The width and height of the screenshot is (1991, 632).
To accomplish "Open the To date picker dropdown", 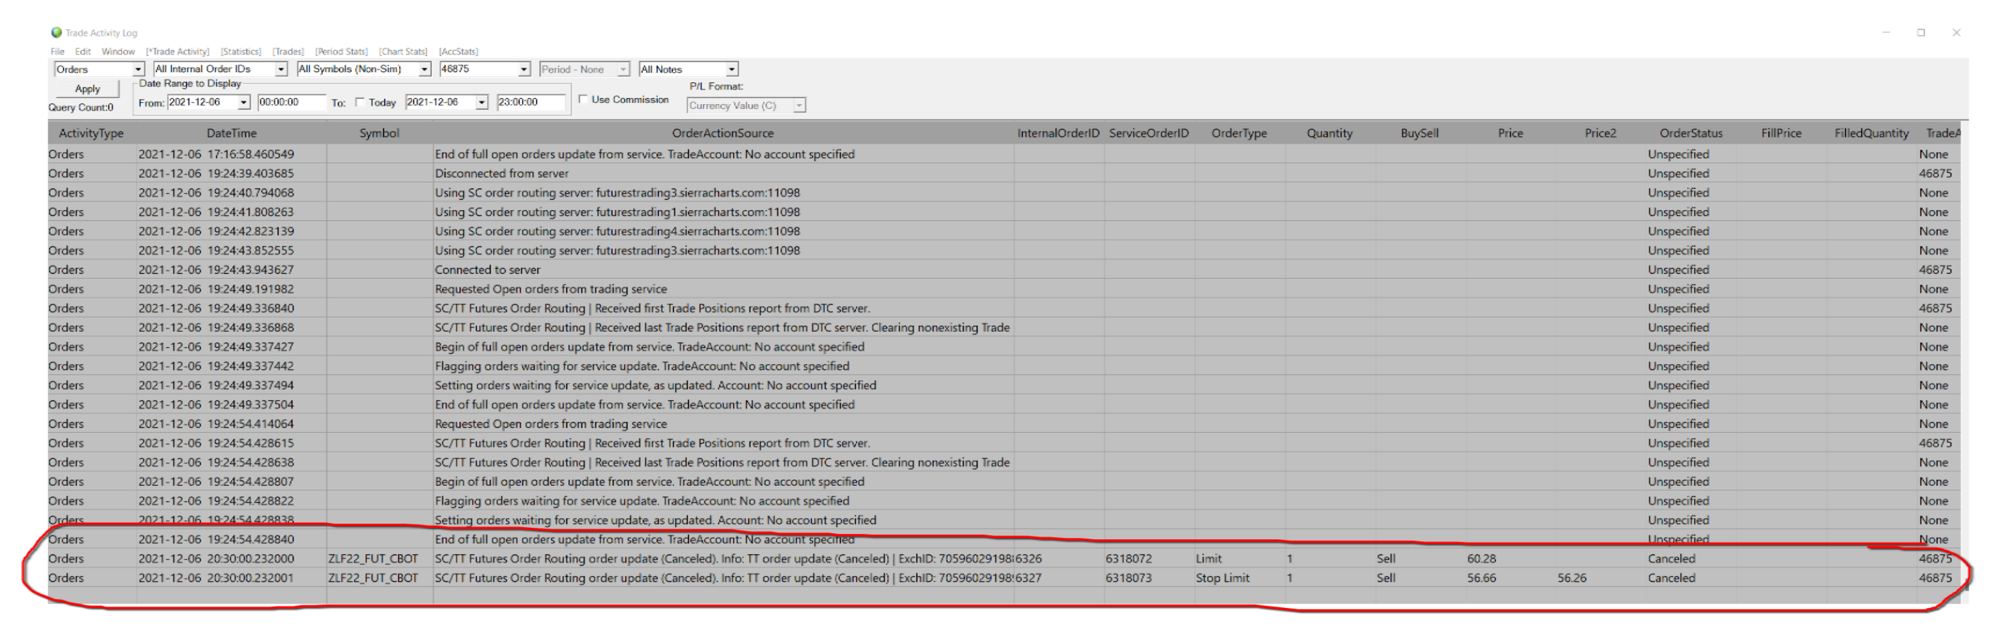I will click(x=482, y=102).
